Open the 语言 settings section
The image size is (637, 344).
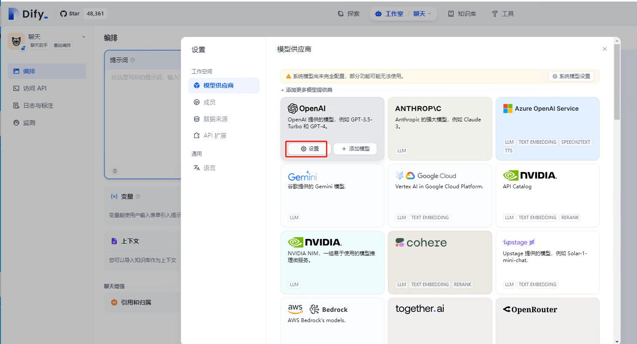[x=224, y=167]
